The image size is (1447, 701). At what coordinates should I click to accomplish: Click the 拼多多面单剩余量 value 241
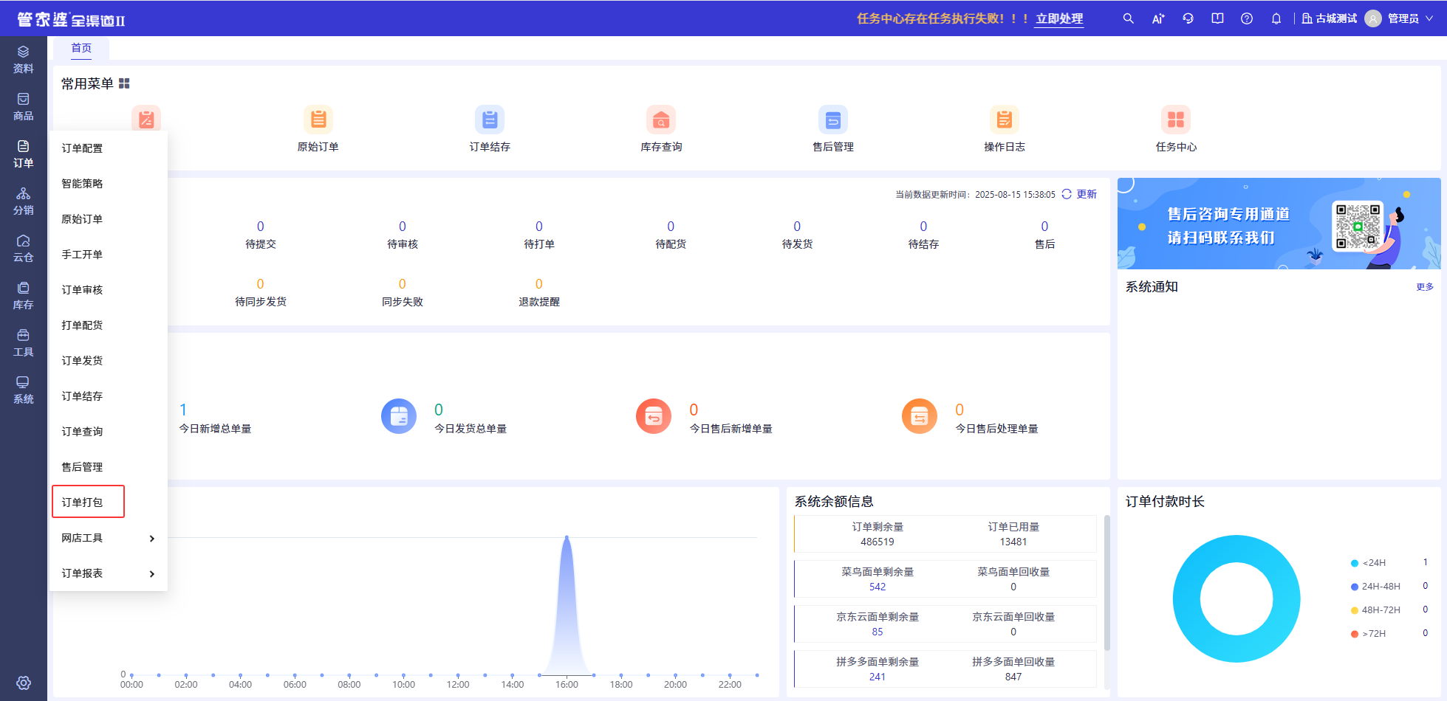click(878, 677)
